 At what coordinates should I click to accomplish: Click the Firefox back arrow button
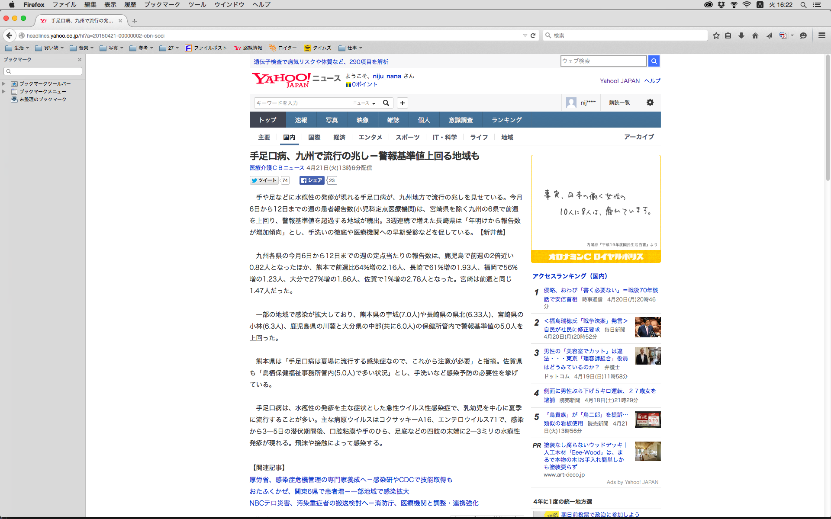9,35
